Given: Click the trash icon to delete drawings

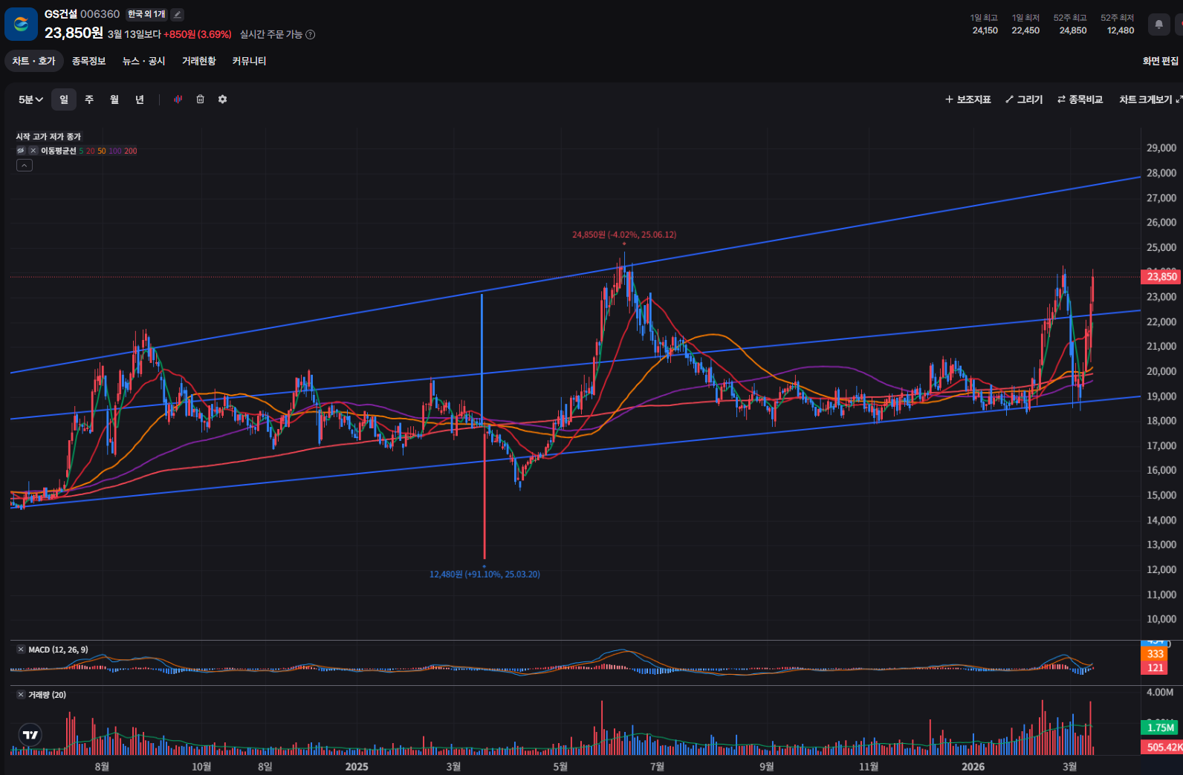Looking at the screenshot, I should coord(200,99).
